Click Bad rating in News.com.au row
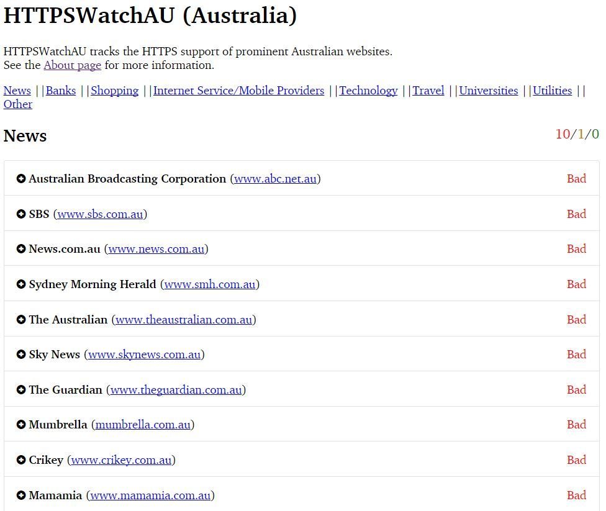 click(x=577, y=249)
